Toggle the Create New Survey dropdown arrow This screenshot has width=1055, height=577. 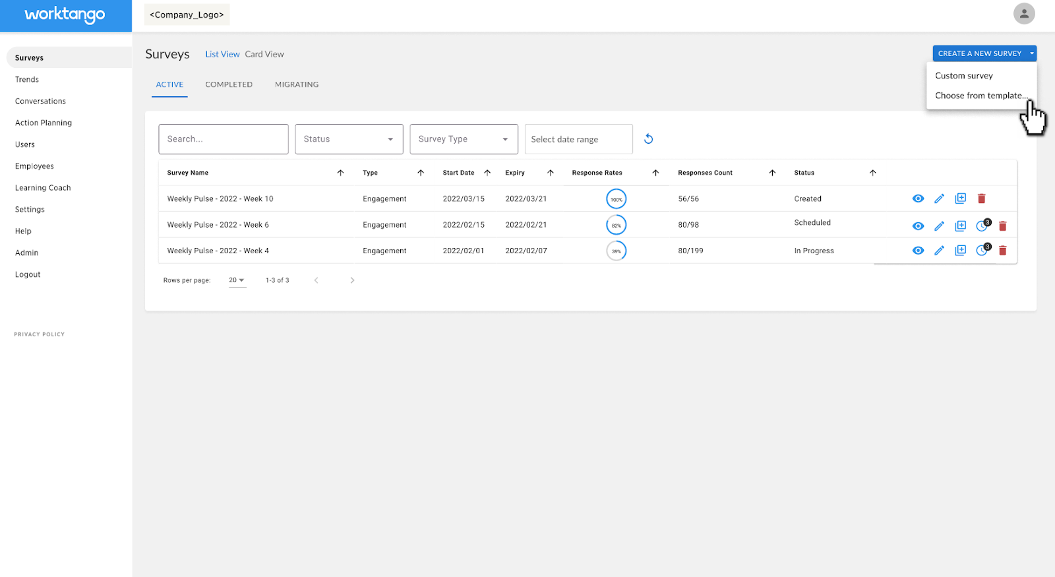coord(1031,53)
